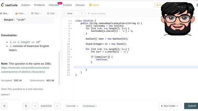Screen dimensions: 198x111
Task: Click the chat icon on Discuss tab
Action: point(32,13)
